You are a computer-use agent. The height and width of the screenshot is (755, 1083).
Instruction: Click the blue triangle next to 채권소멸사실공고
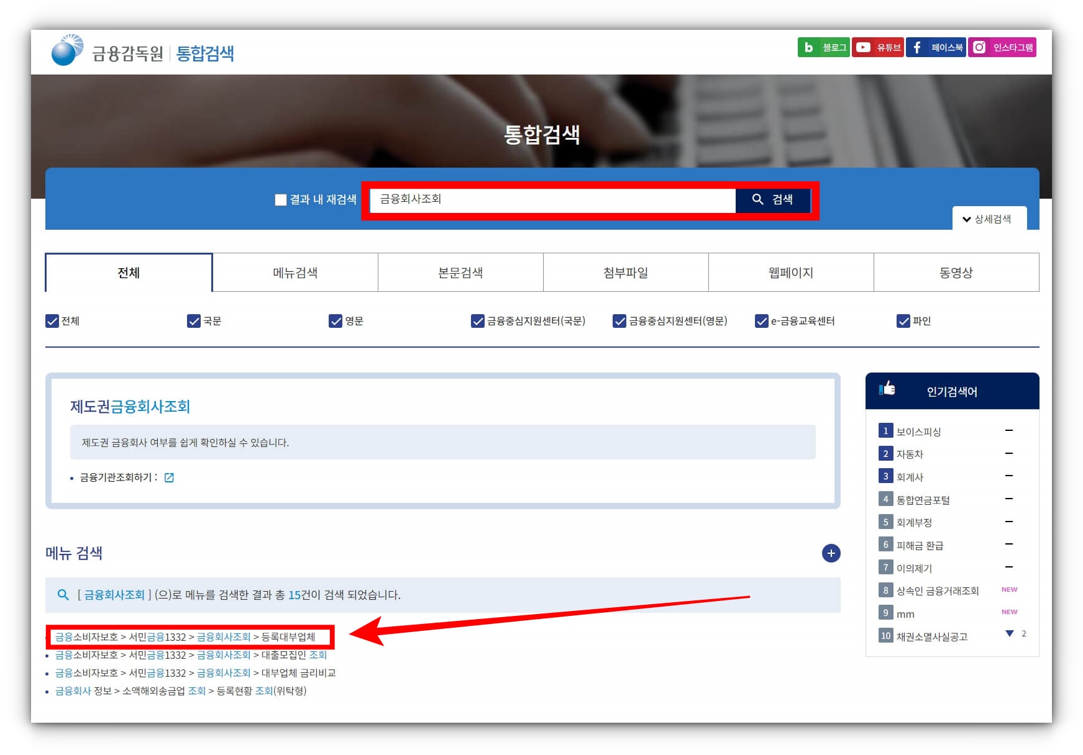click(x=1011, y=634)
